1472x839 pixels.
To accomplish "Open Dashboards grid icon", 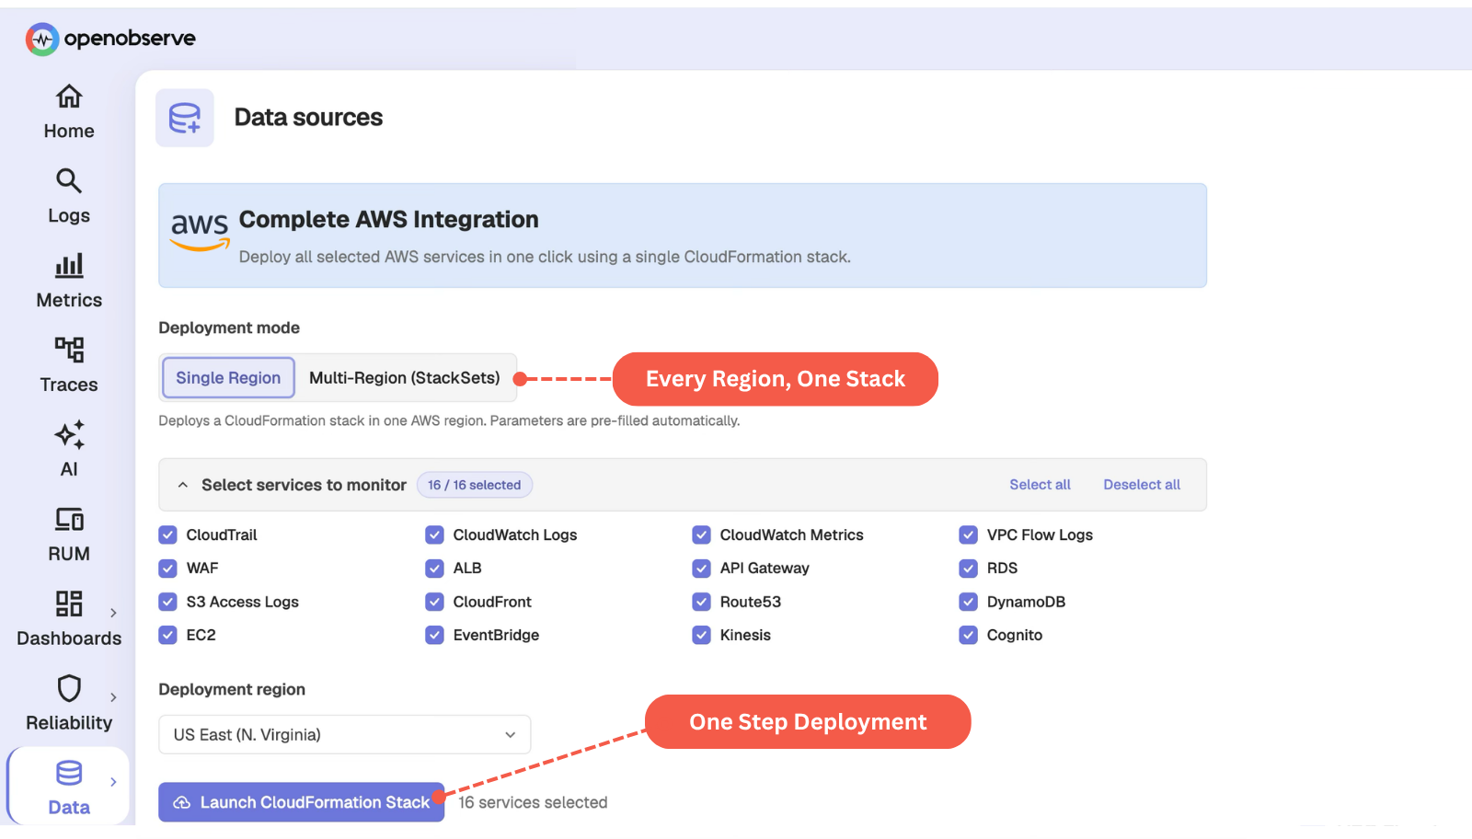I will pos(69,603).
